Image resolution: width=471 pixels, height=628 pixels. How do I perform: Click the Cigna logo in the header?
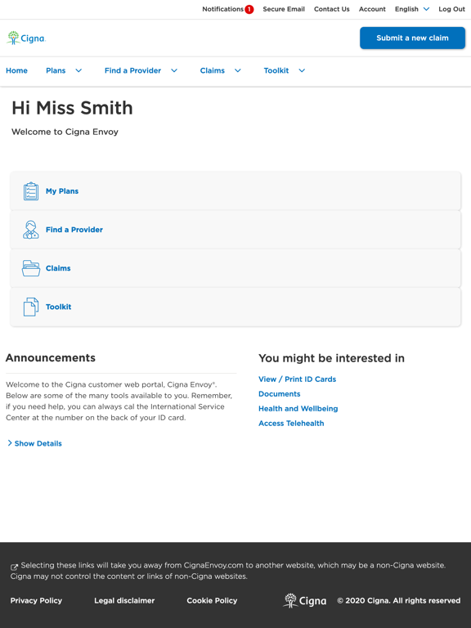coord(26,38)
